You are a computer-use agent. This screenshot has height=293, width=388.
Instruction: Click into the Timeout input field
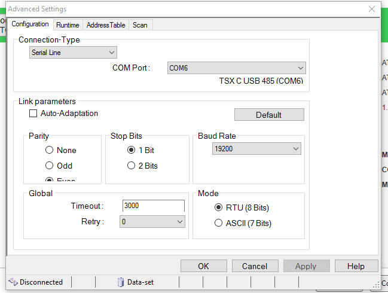[x=154, y=206]
